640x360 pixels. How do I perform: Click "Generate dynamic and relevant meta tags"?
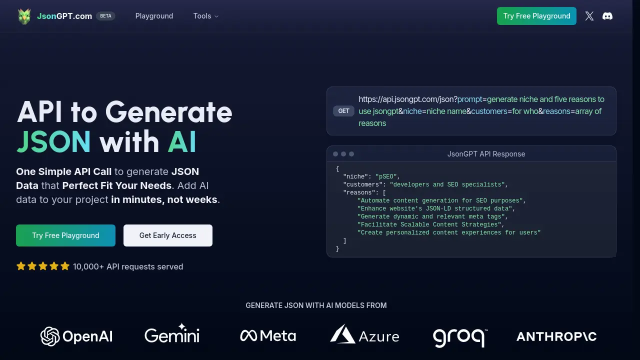pyautogui.click(x=431, y=216)
